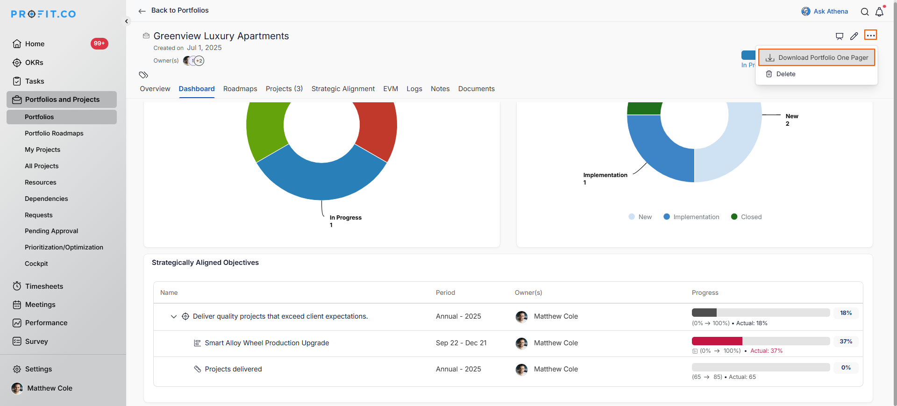Viewport: 897px width, 406px height.
Task: Toggle the New legend item in chart
Action: point(641,217)
